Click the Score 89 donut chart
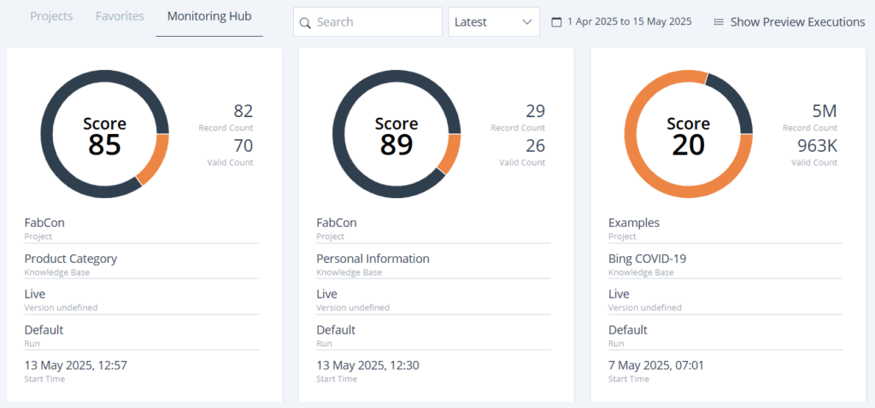This screenshot has width=875, height=408. coord(396,134)
